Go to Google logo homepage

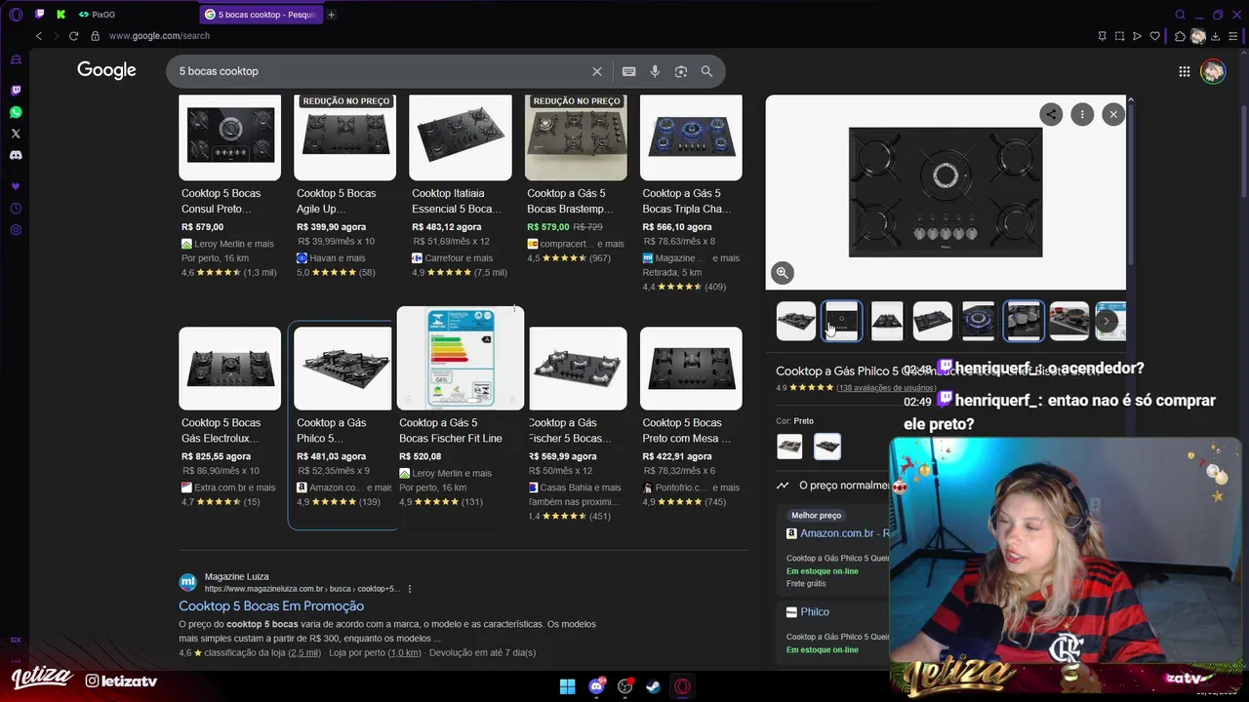pos(106,70)
